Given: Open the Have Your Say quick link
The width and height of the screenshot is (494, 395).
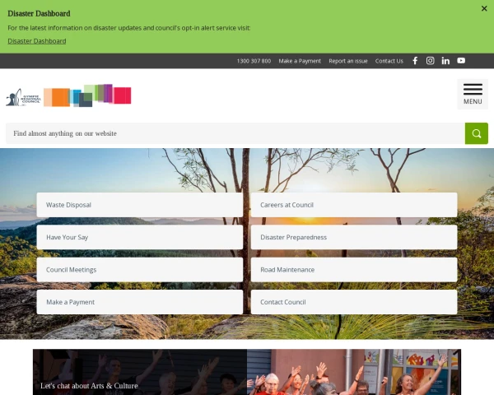Looking at the screenshot, I should pos(140,237).
